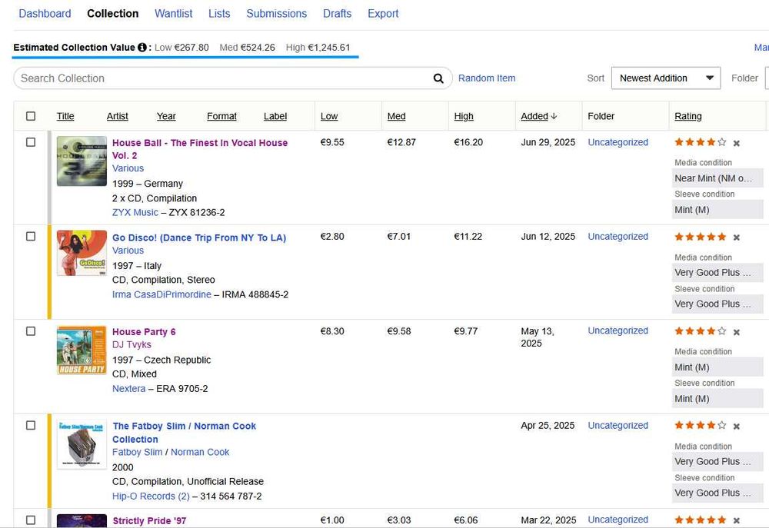Expand Sleeve condition dropdown for House Party 6
Screen dimensions: 769x528
pos(717,399)
